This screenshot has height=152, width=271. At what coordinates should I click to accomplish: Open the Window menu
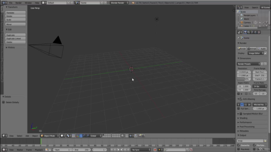pyautogui.click(x=28, y=3)
